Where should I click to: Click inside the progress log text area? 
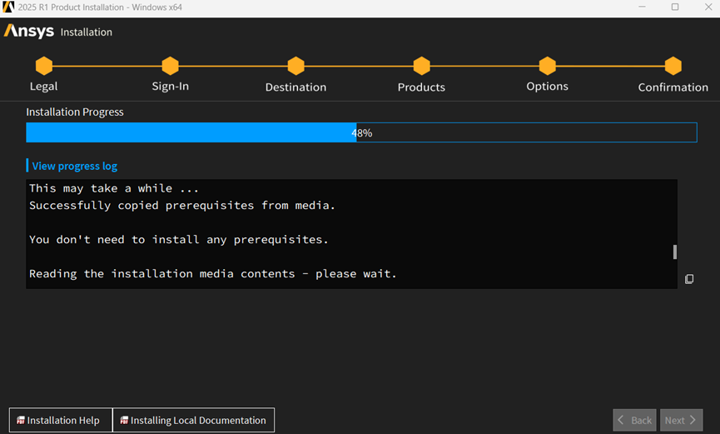pyautogui.click(x=351, y=234)
